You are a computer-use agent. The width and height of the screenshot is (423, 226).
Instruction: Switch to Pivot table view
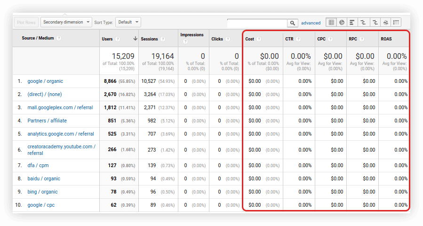click(396, 22)
